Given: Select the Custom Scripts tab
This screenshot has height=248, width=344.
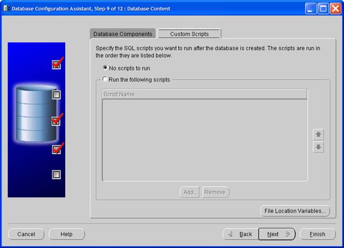Looking at the screenshot, I should (189, 34).
